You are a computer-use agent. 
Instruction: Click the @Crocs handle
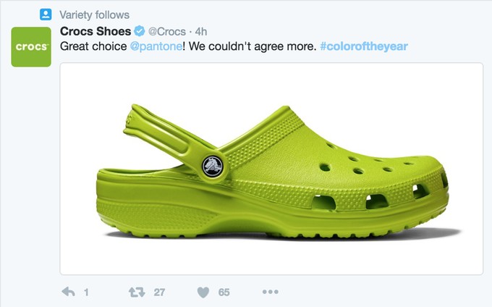(x=166, y=31)
